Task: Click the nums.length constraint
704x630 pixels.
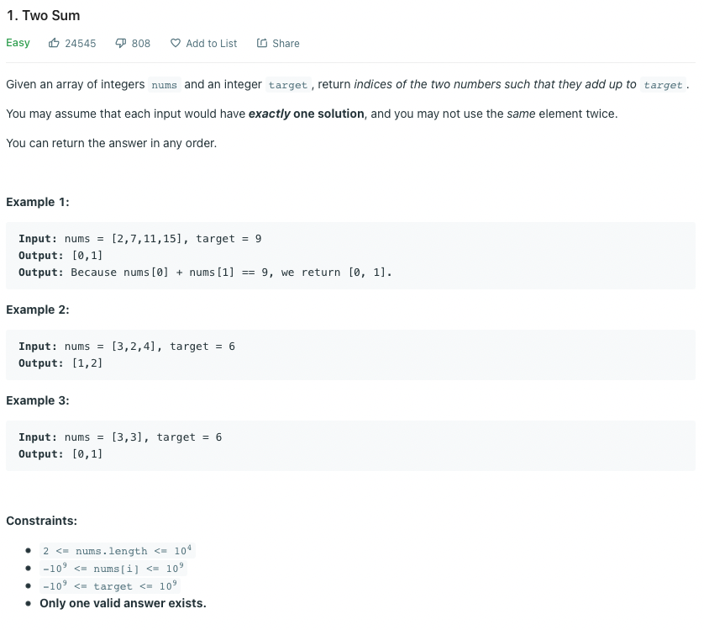Action: point(117,550)
